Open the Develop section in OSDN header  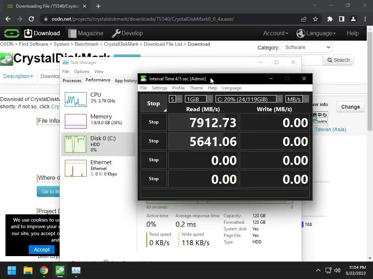click(x=127, y=33)
